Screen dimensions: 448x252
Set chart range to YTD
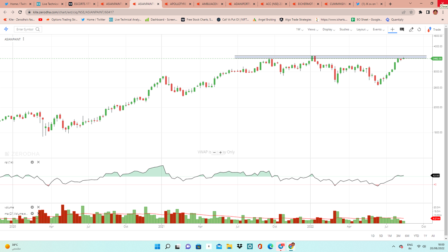tap(416, 236)
